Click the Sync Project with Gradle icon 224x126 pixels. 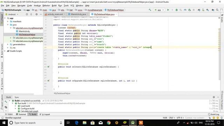199,10
